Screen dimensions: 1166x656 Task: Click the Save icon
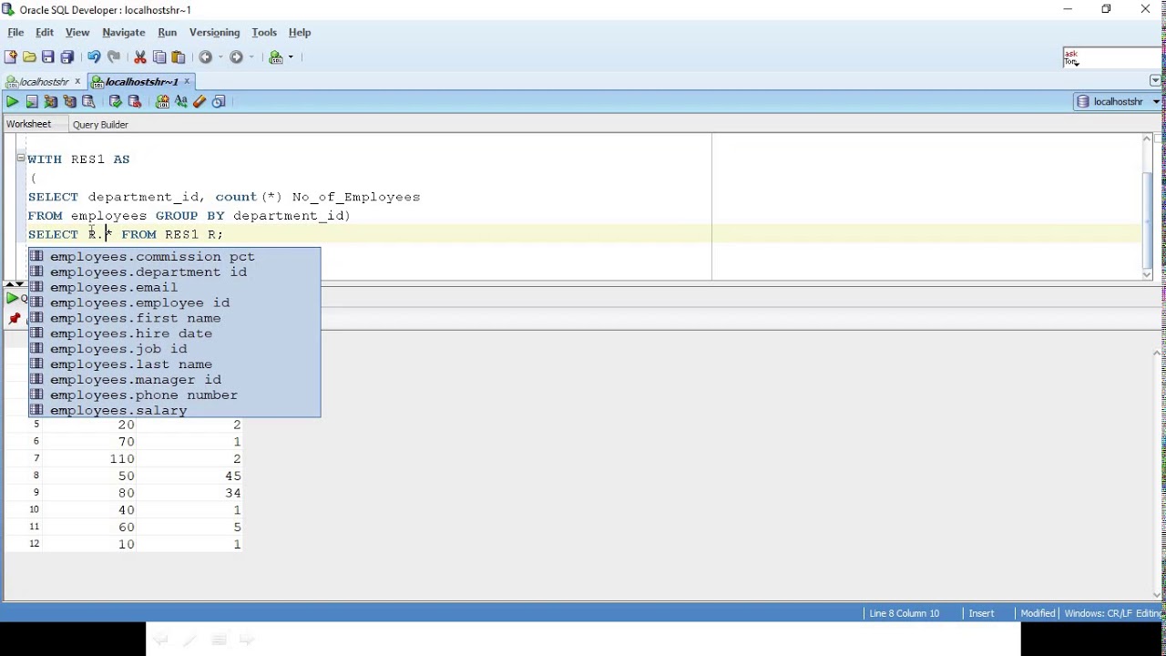[48, 57]
